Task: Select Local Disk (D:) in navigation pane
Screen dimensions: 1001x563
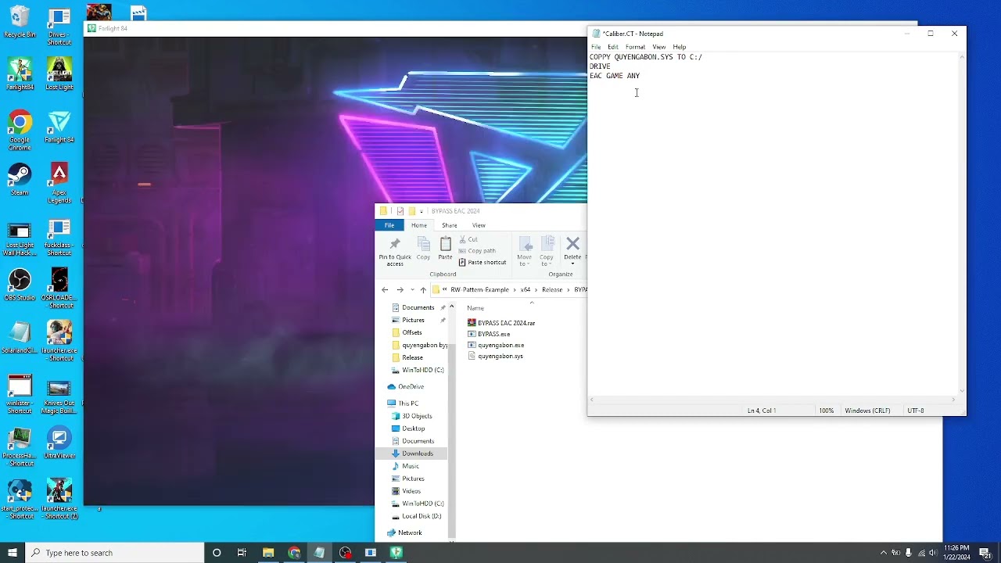Action: pos(422,516)
